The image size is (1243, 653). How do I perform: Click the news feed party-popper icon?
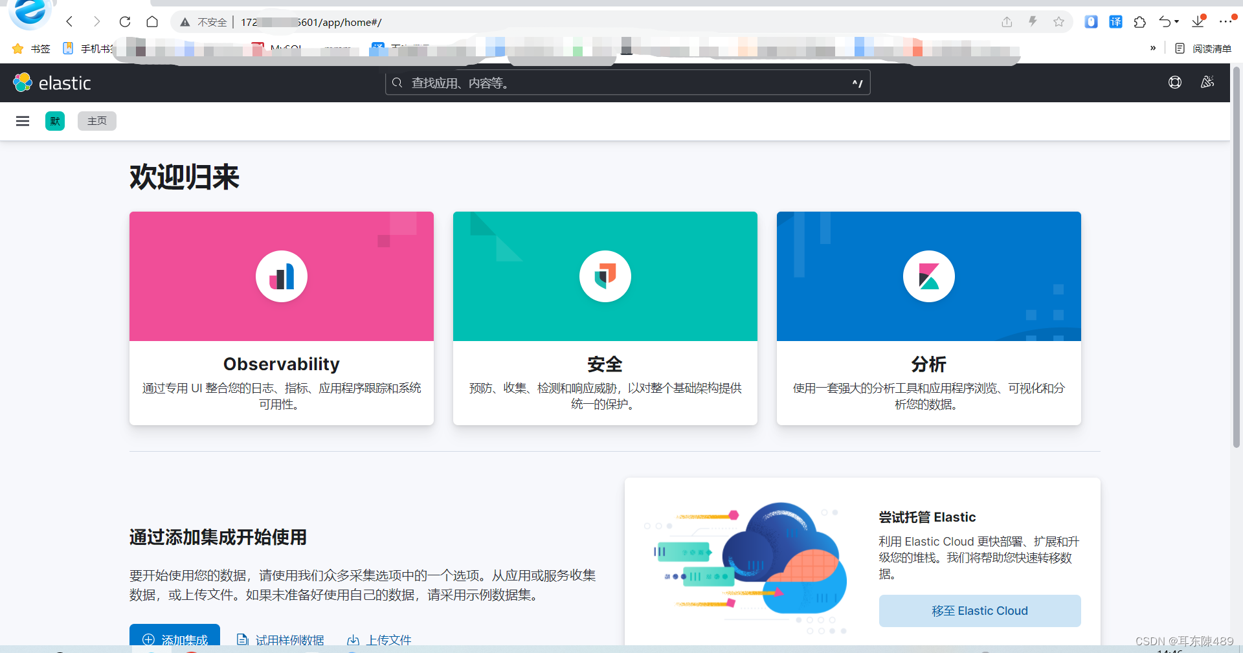click(x=1207, y=82)
